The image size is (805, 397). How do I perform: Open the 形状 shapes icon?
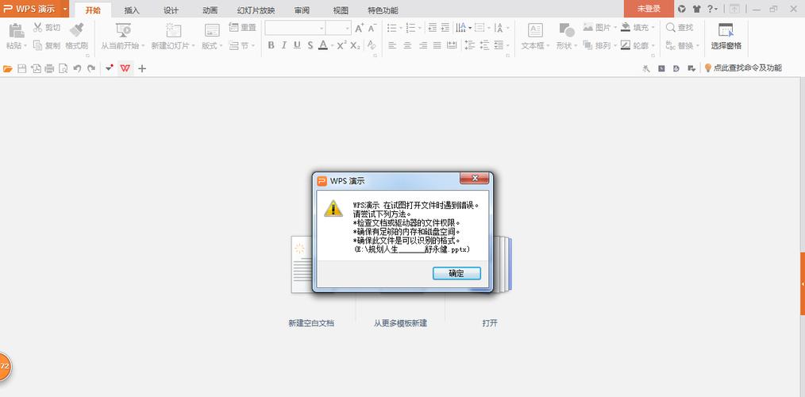(566, 30)
